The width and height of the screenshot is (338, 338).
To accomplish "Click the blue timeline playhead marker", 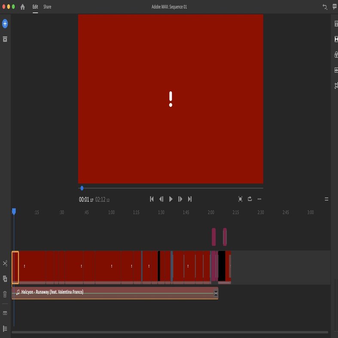I will pyautogui.click(x=14, y=211).
